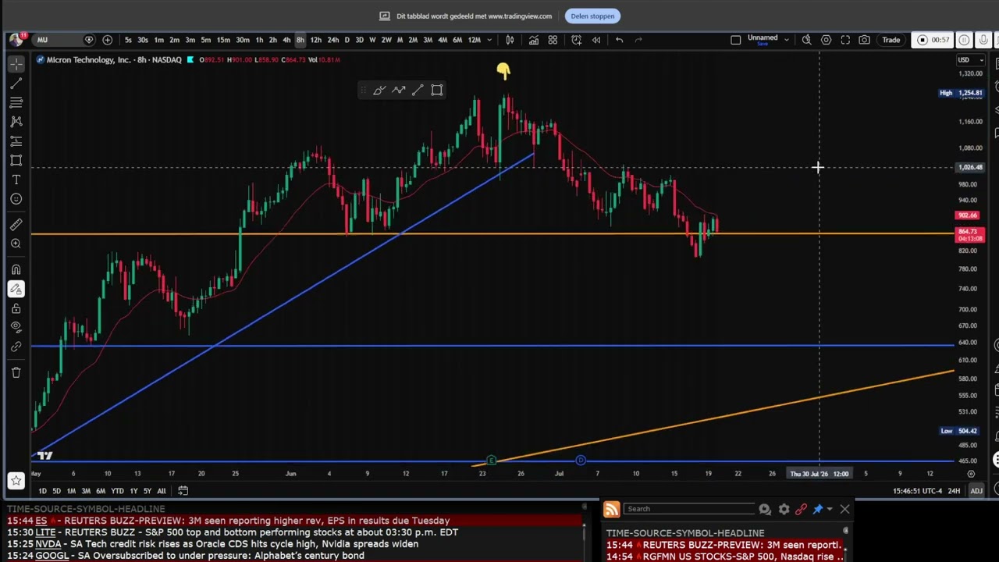999x562 pixels.
Task: Create a new alert
Action: pos(576,40)
